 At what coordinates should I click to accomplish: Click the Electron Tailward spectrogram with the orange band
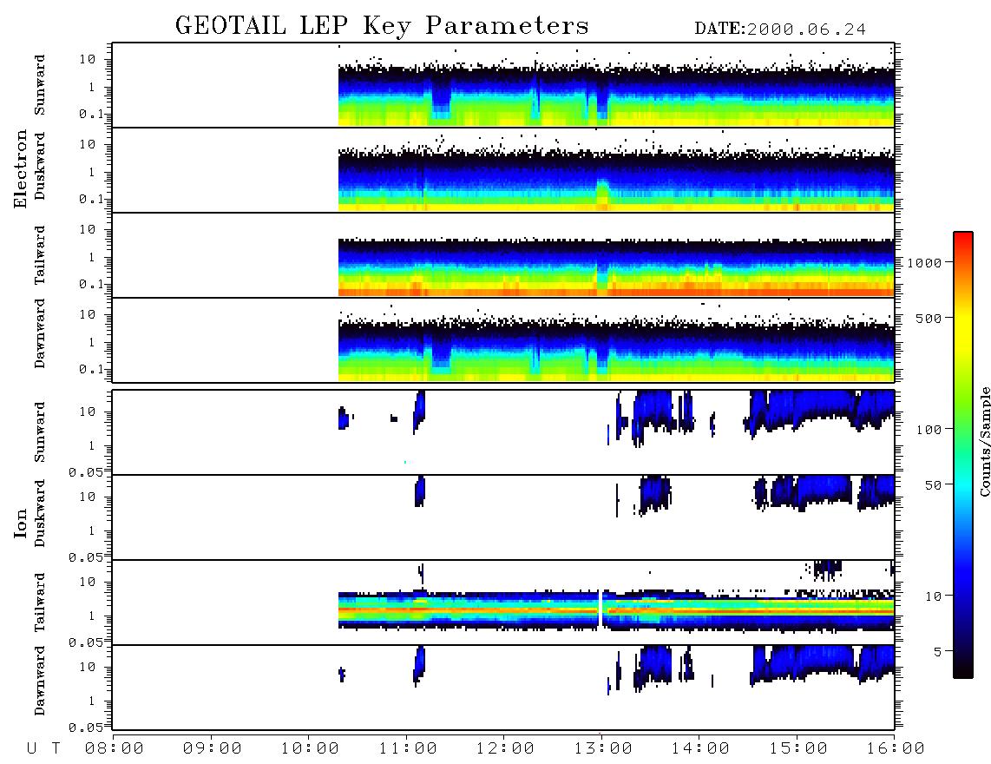tap(503, 255)
